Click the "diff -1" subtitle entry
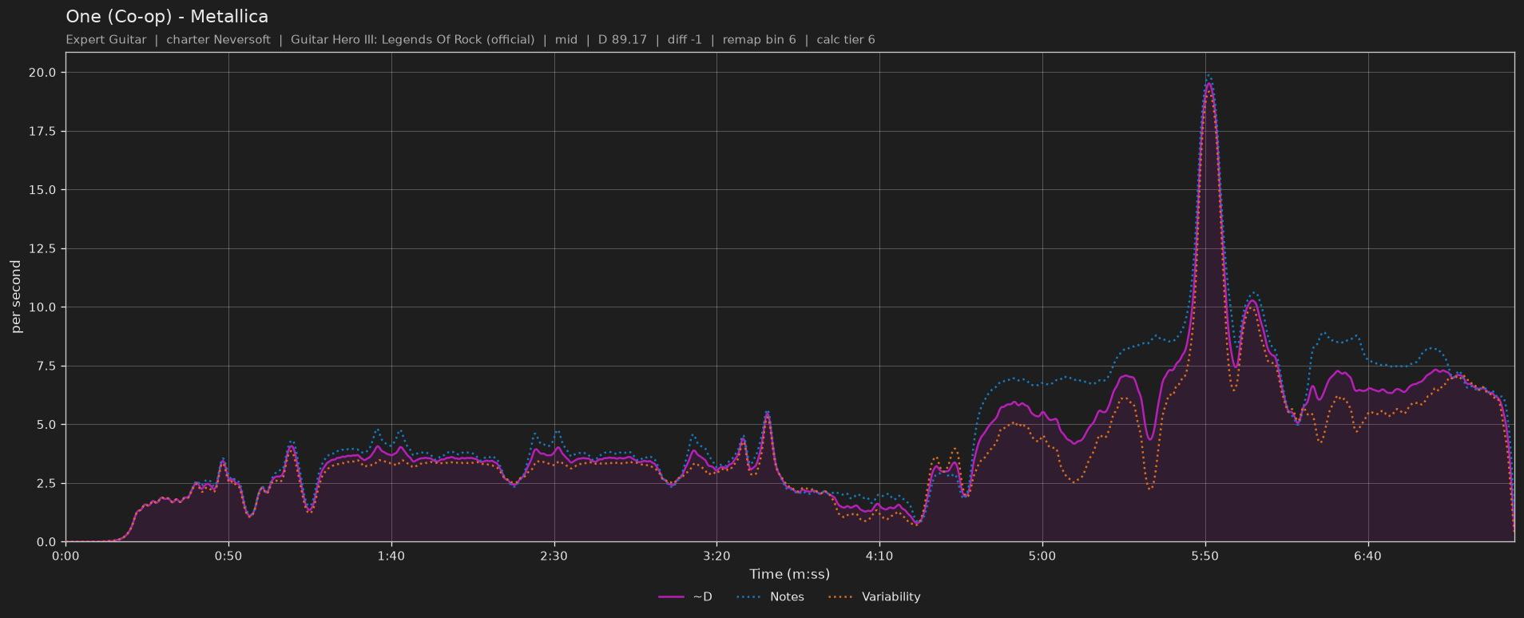Viewport: 1524px width, 618px height. point(685,40)
